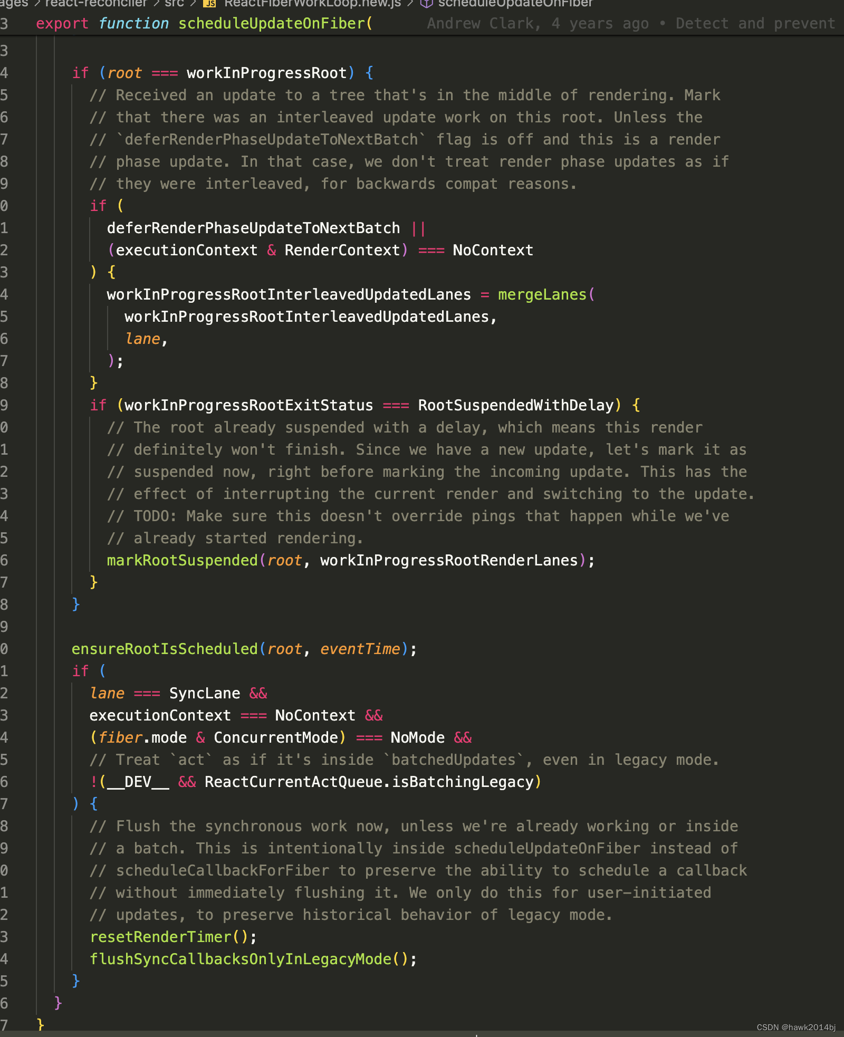Click the fiber identifier in fiber.mode
The height and width of the screenshot is (1037, 844).
120,737
